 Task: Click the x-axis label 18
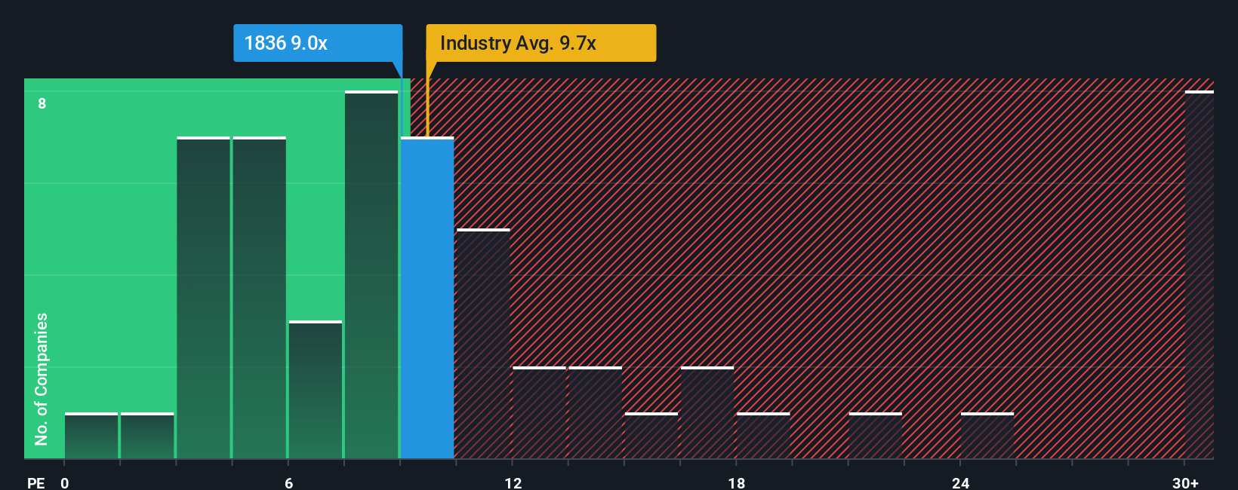point(737,482)
